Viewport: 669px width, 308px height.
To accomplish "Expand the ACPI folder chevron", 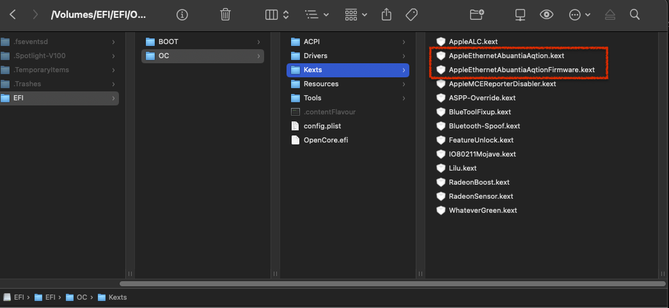I will (x=404, y=42).
